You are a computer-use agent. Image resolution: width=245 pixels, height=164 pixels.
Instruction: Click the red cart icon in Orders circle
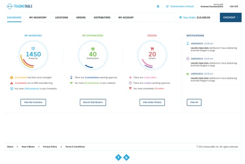pyautogui.click(x=152, y=49)
